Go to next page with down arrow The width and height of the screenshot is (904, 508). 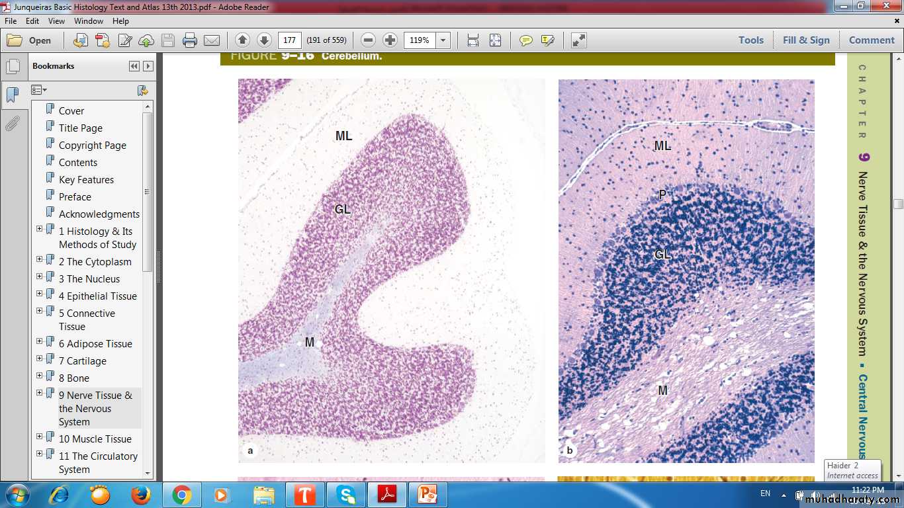263,40
